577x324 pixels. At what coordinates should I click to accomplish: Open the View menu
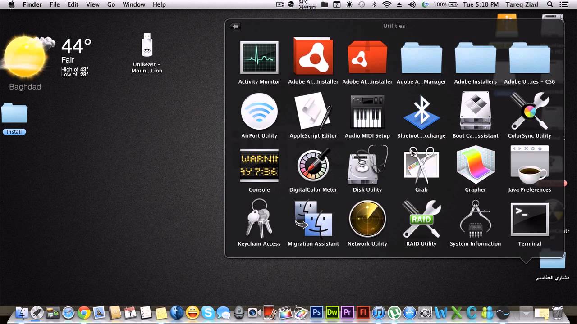coord(93,4)
